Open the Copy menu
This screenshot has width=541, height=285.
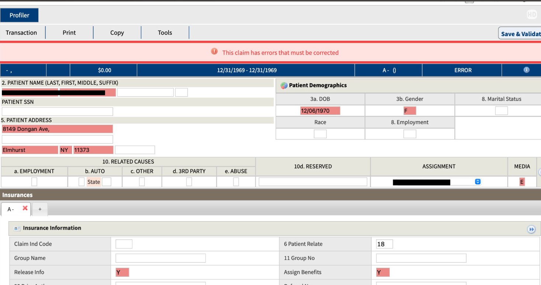click(117, 32)
